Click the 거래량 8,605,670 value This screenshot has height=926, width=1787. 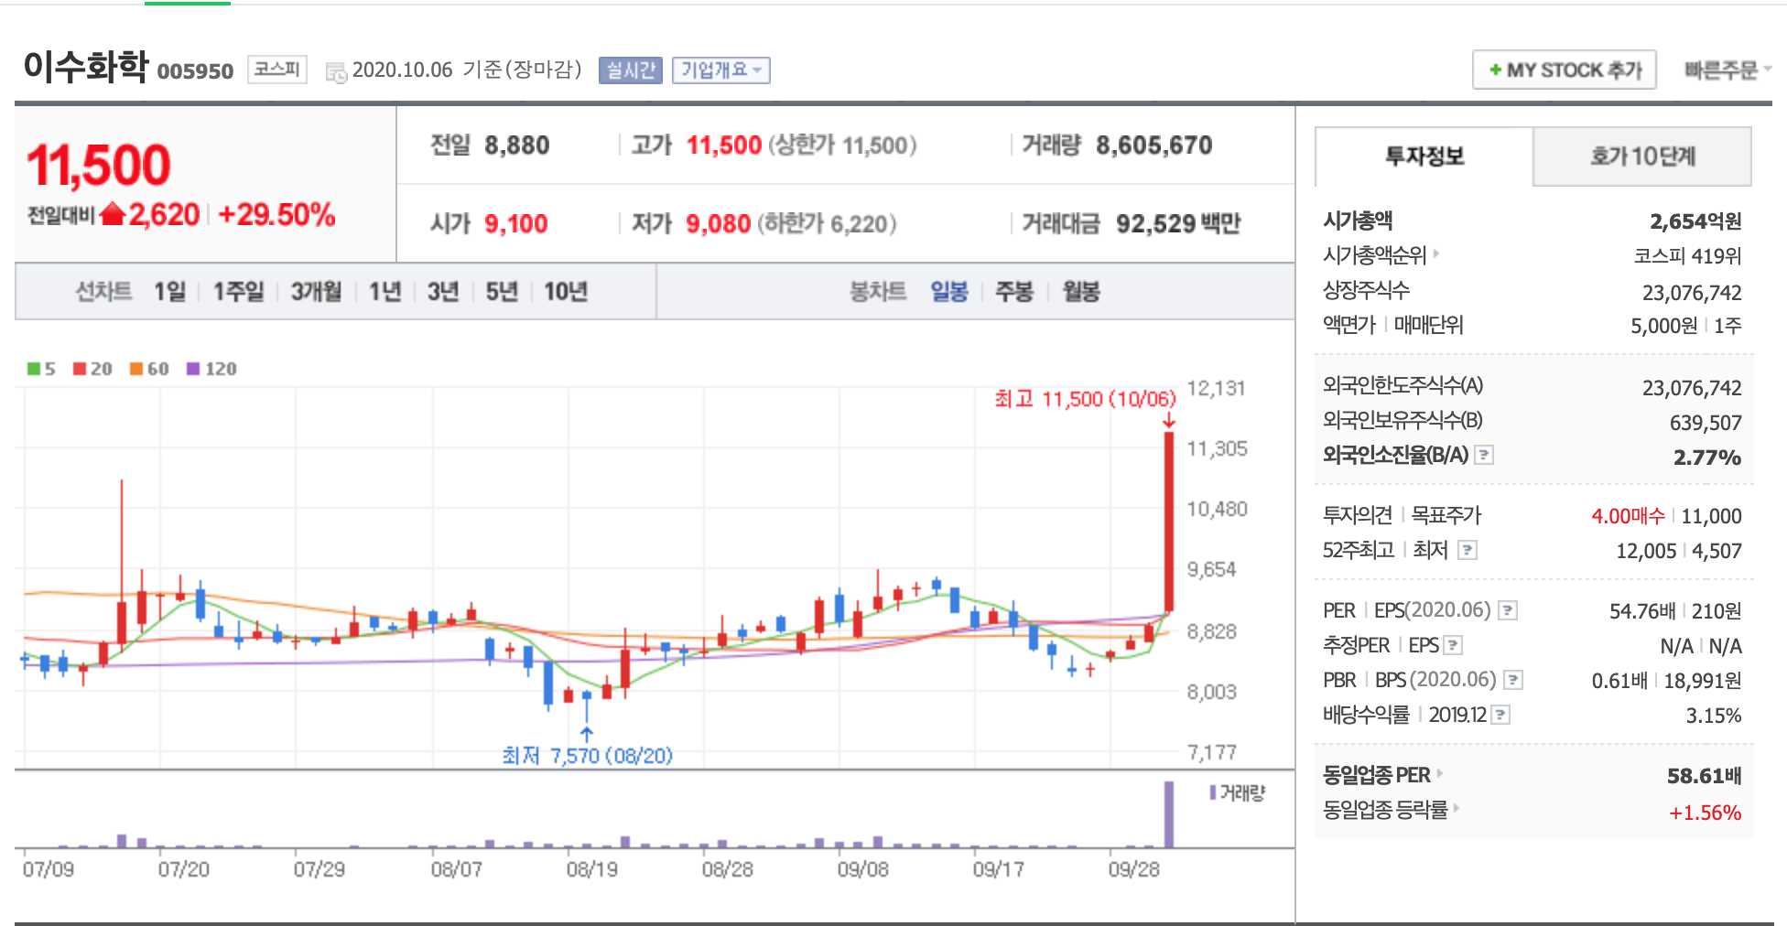(x=1153, y=145)
